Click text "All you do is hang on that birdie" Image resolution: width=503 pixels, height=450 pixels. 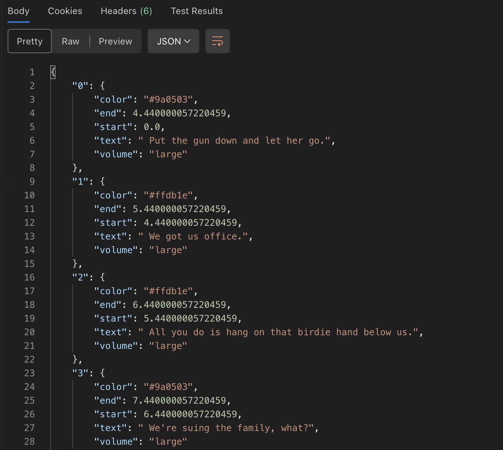point(240,332)
